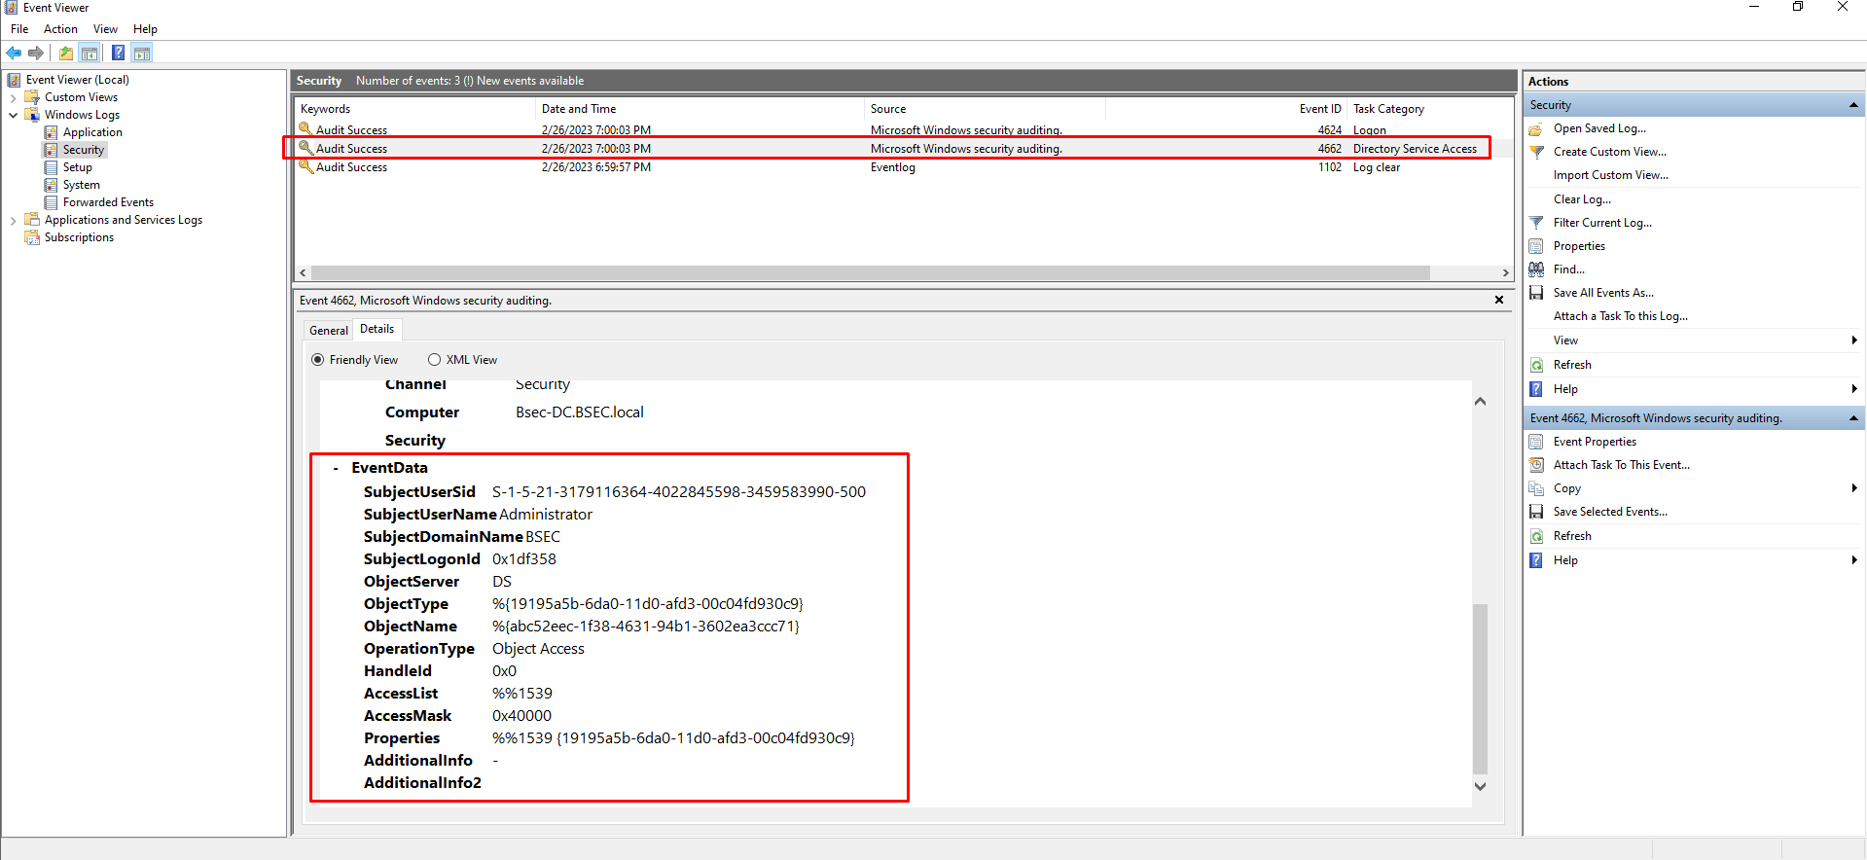Screen dimensions: 1867x860
Task: Click the Find binoculars icon
Action: click(x=1536, y=269)
